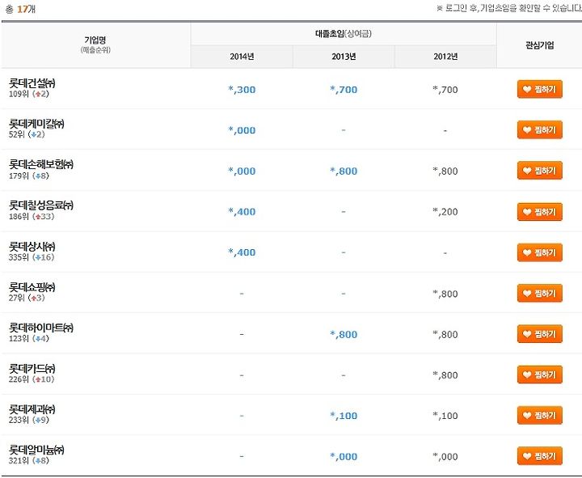The image size is (582, 478).
Task: Select 롯데쇼핑 2012 value *,800
Action: pos(445,294)
